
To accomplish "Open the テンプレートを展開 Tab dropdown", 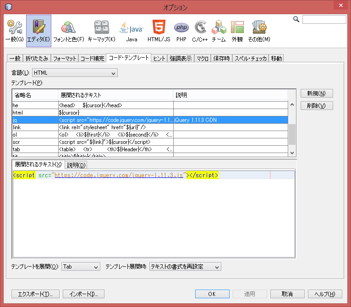I will [81, 267].
